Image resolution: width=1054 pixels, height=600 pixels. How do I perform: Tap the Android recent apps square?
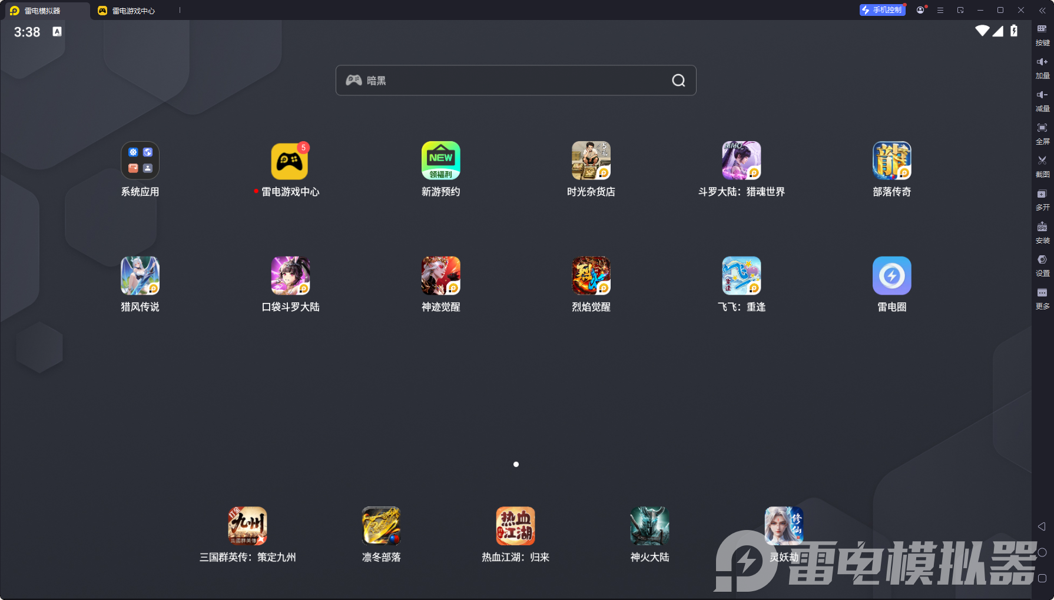[1042, 578]
